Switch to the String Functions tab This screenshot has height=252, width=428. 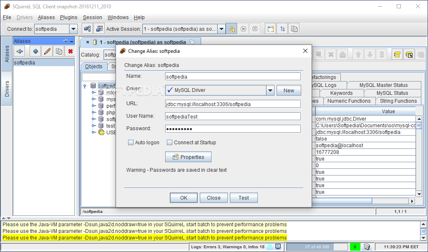tap(398, 101)
